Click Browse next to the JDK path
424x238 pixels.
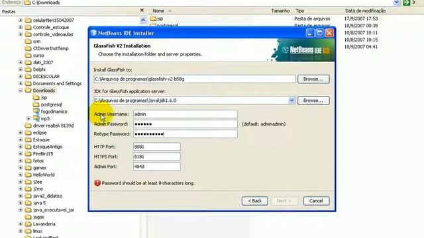[x=313, y=100]
